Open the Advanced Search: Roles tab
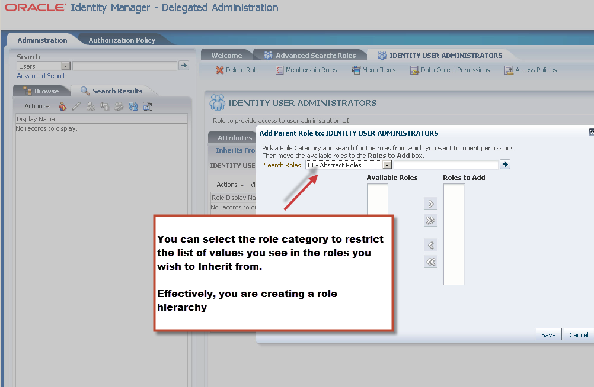Screen dimensions: 594x387 tap(310, 56)
